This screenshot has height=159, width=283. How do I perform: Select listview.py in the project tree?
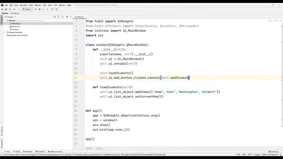tap(16, 23)
